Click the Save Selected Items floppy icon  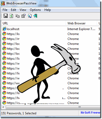click(6, 16)
